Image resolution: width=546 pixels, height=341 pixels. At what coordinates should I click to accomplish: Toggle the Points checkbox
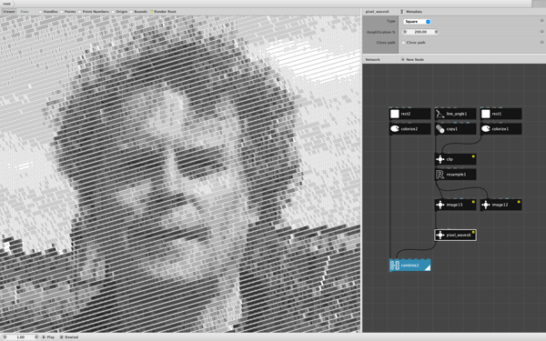click(62, 12)
